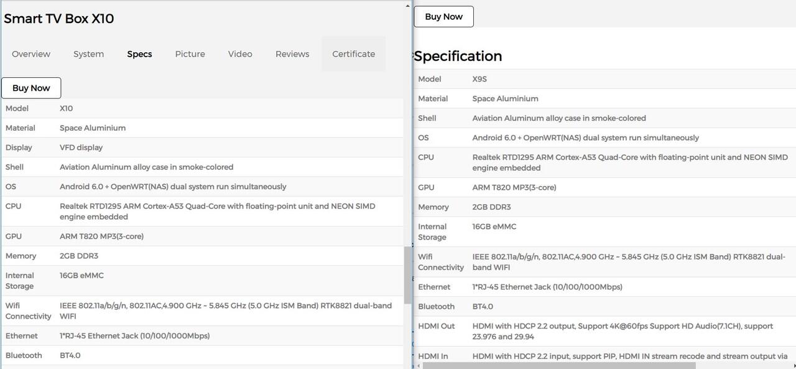Click 1*RJ-45 Ethernet Jack in Specification pane

click(x=547, y=287)
